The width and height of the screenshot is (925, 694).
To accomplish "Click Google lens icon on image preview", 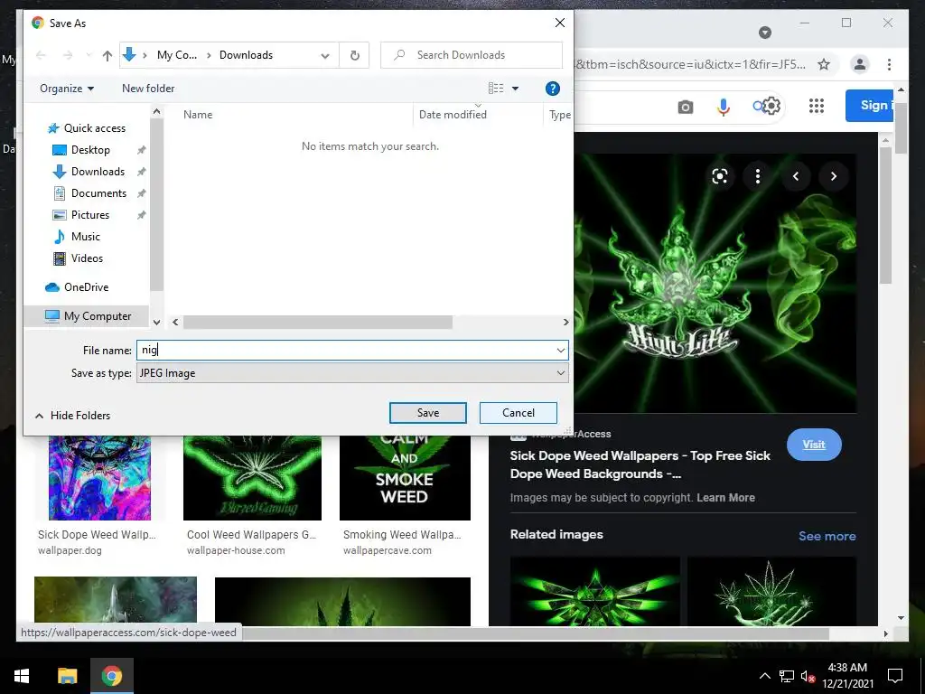I will point(719,176).
